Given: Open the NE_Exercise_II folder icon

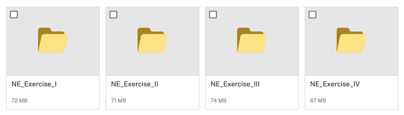Looking at the screenshot, I should point(152,40).
